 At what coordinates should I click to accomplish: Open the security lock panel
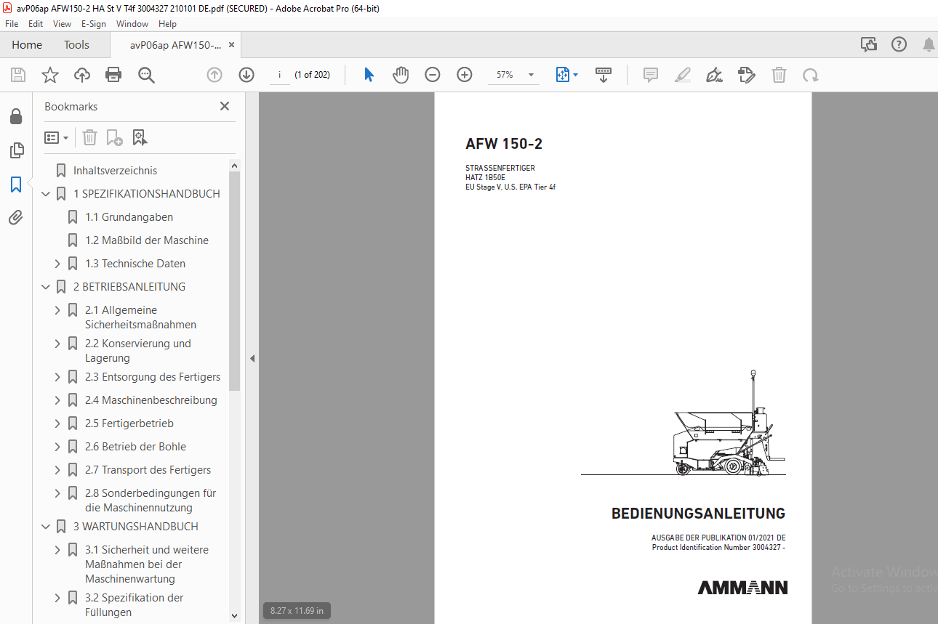pyautogui.click(x=16, y=116)
